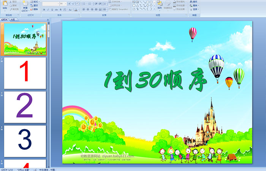Expand the shapes gallery More arrow

tap(154, 8)
